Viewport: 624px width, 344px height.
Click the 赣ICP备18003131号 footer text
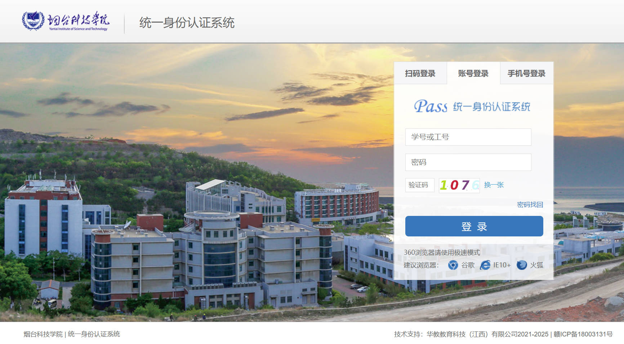point(583,334)
